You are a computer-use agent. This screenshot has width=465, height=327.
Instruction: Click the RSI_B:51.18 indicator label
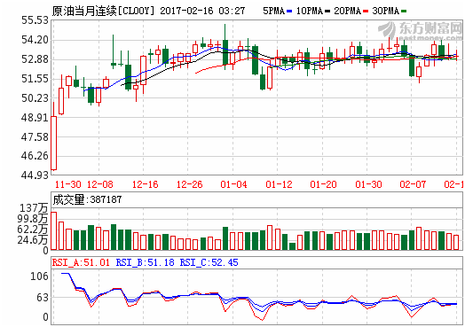point(145,262)
